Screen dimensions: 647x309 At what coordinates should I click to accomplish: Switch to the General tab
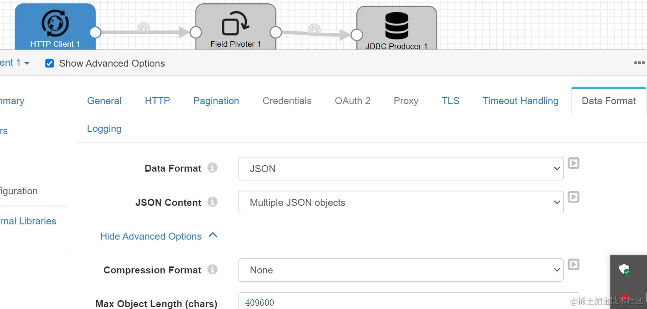tap(104, 101)
